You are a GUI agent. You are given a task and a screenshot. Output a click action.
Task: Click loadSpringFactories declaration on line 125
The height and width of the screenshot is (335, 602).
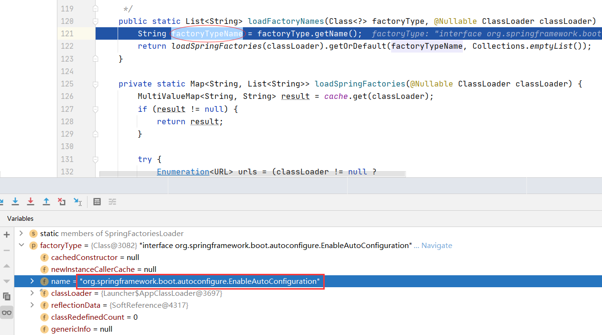pyautogui.click(x=360, y=84)
